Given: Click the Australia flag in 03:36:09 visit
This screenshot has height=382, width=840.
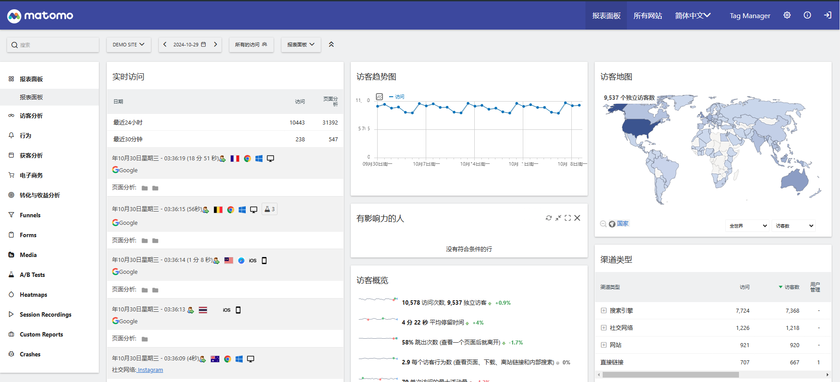Looking at the screenshot, I should click(x=215, y=359).
